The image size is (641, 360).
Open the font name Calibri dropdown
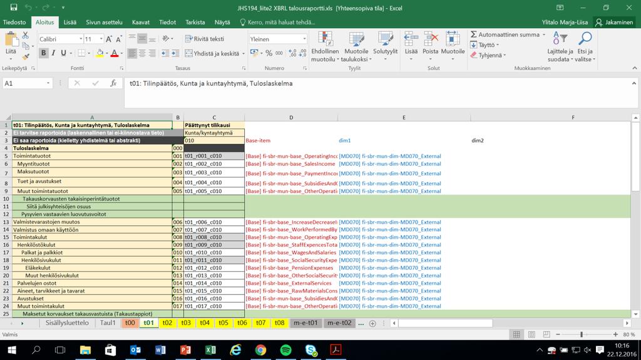click(81, 39)
